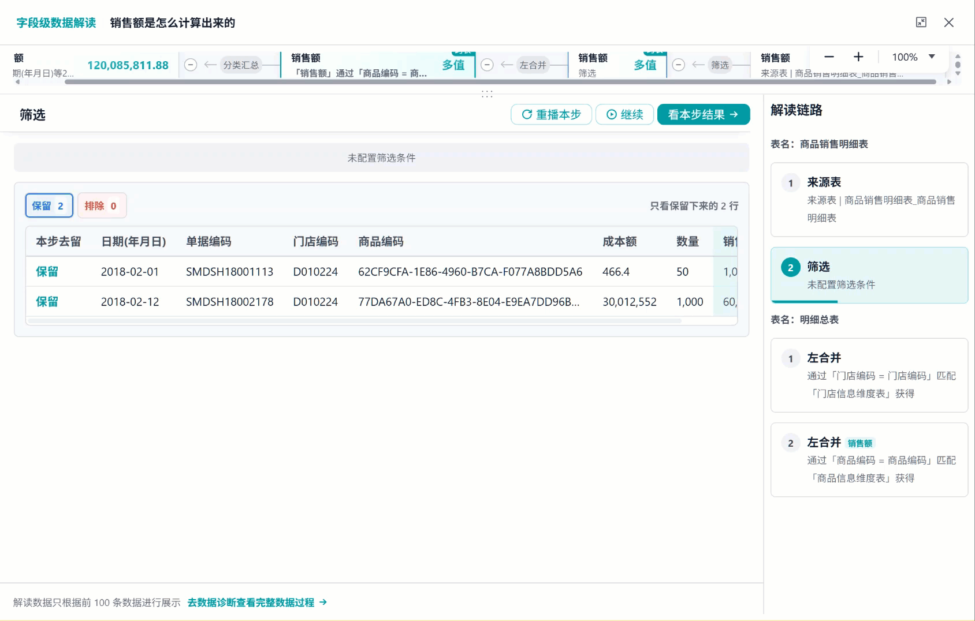
Task: Click 看本步结果 button
Action: click(704, 114)
